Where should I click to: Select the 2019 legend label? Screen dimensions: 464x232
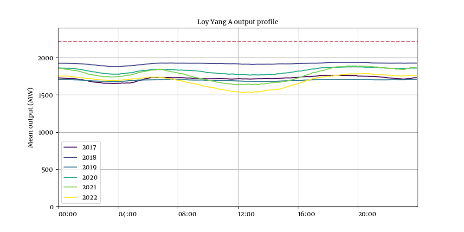point(90,167)
